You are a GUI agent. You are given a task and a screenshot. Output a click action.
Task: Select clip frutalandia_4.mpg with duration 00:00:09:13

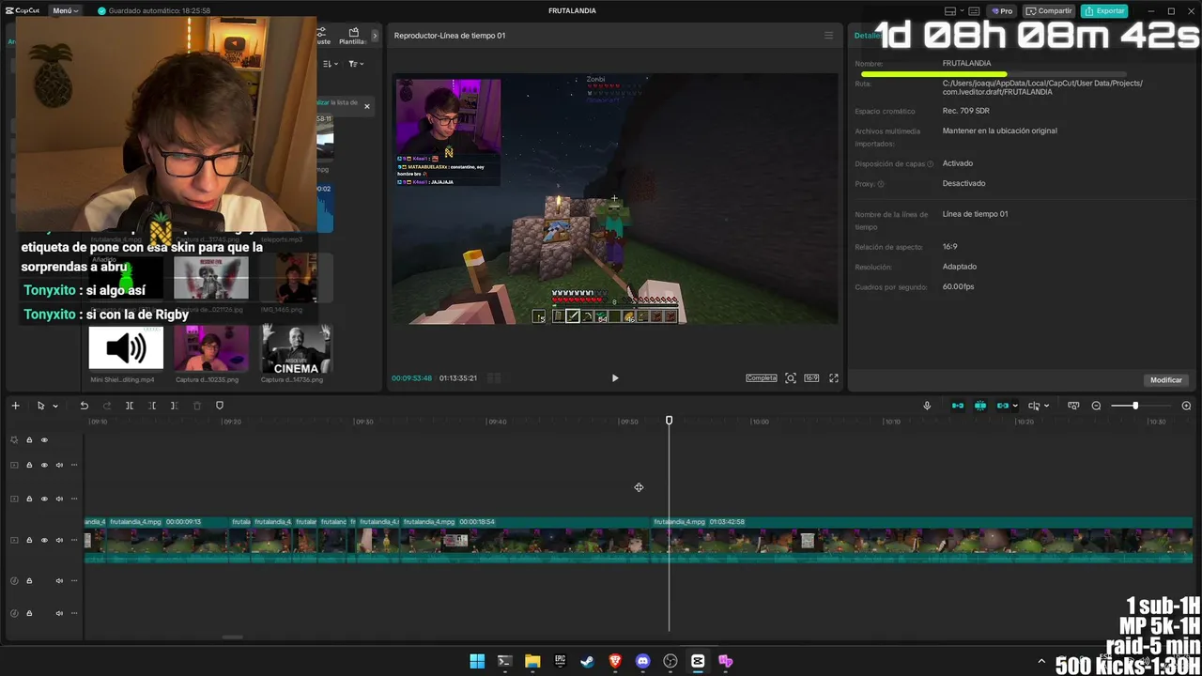pos(167,541)
